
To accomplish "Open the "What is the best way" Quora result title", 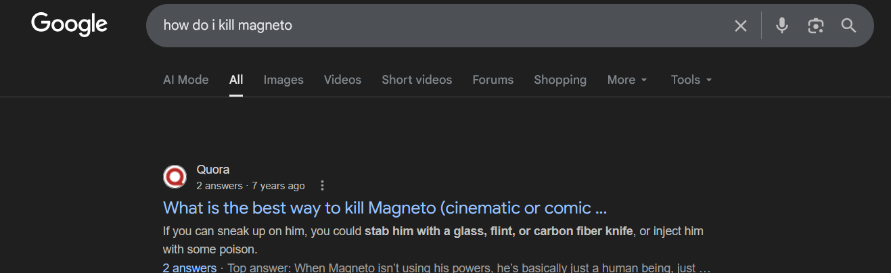I will click(x=385, y=207).
